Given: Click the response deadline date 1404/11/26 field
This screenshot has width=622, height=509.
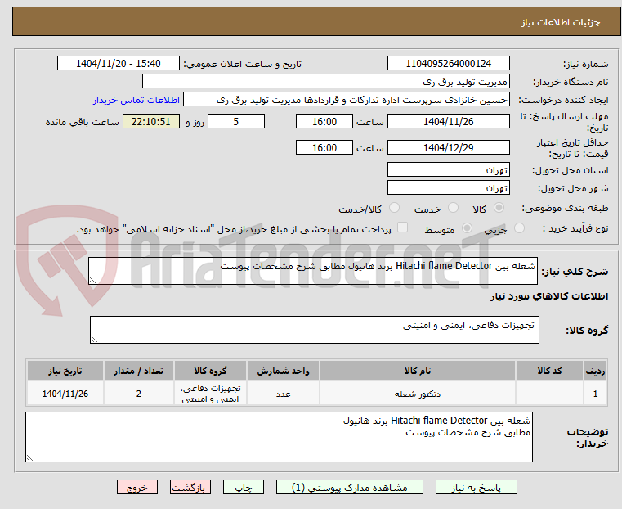Looking at the screenshot, I should [x=448, y=121].
